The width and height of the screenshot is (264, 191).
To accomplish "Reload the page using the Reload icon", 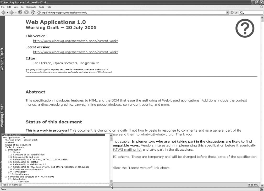I will pyautogui.click(x=20, y=13).
